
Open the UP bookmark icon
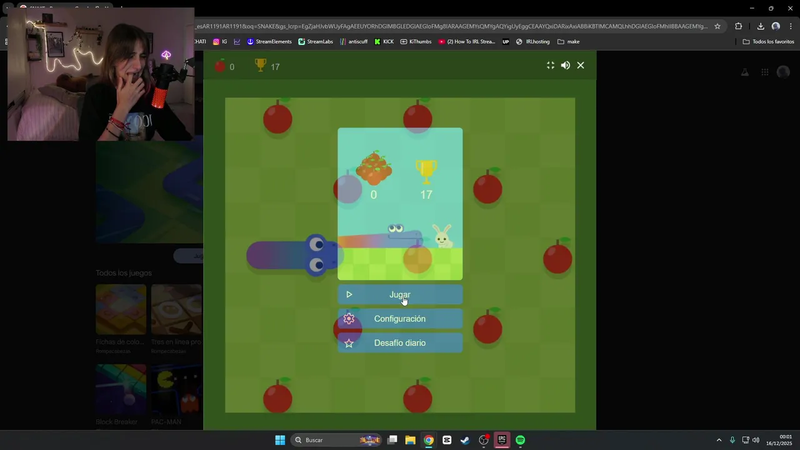coord(506,42)
